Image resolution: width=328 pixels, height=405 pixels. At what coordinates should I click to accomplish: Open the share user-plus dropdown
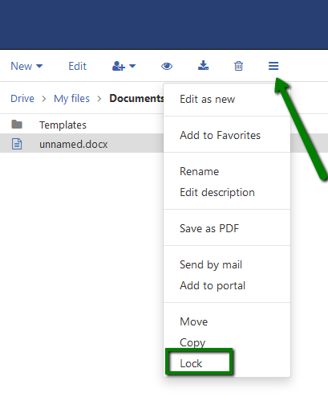[124, 66]
